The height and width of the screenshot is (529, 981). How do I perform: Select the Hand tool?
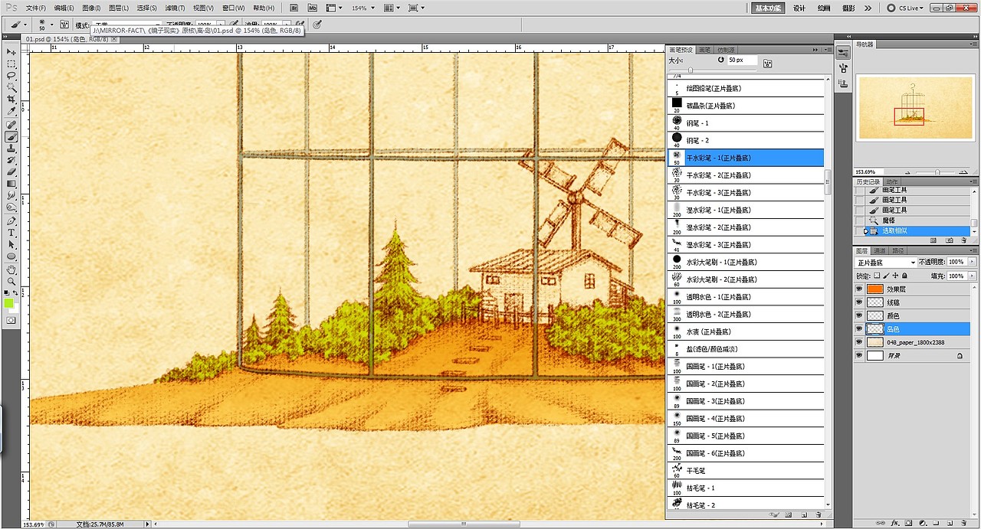(11, 269)
